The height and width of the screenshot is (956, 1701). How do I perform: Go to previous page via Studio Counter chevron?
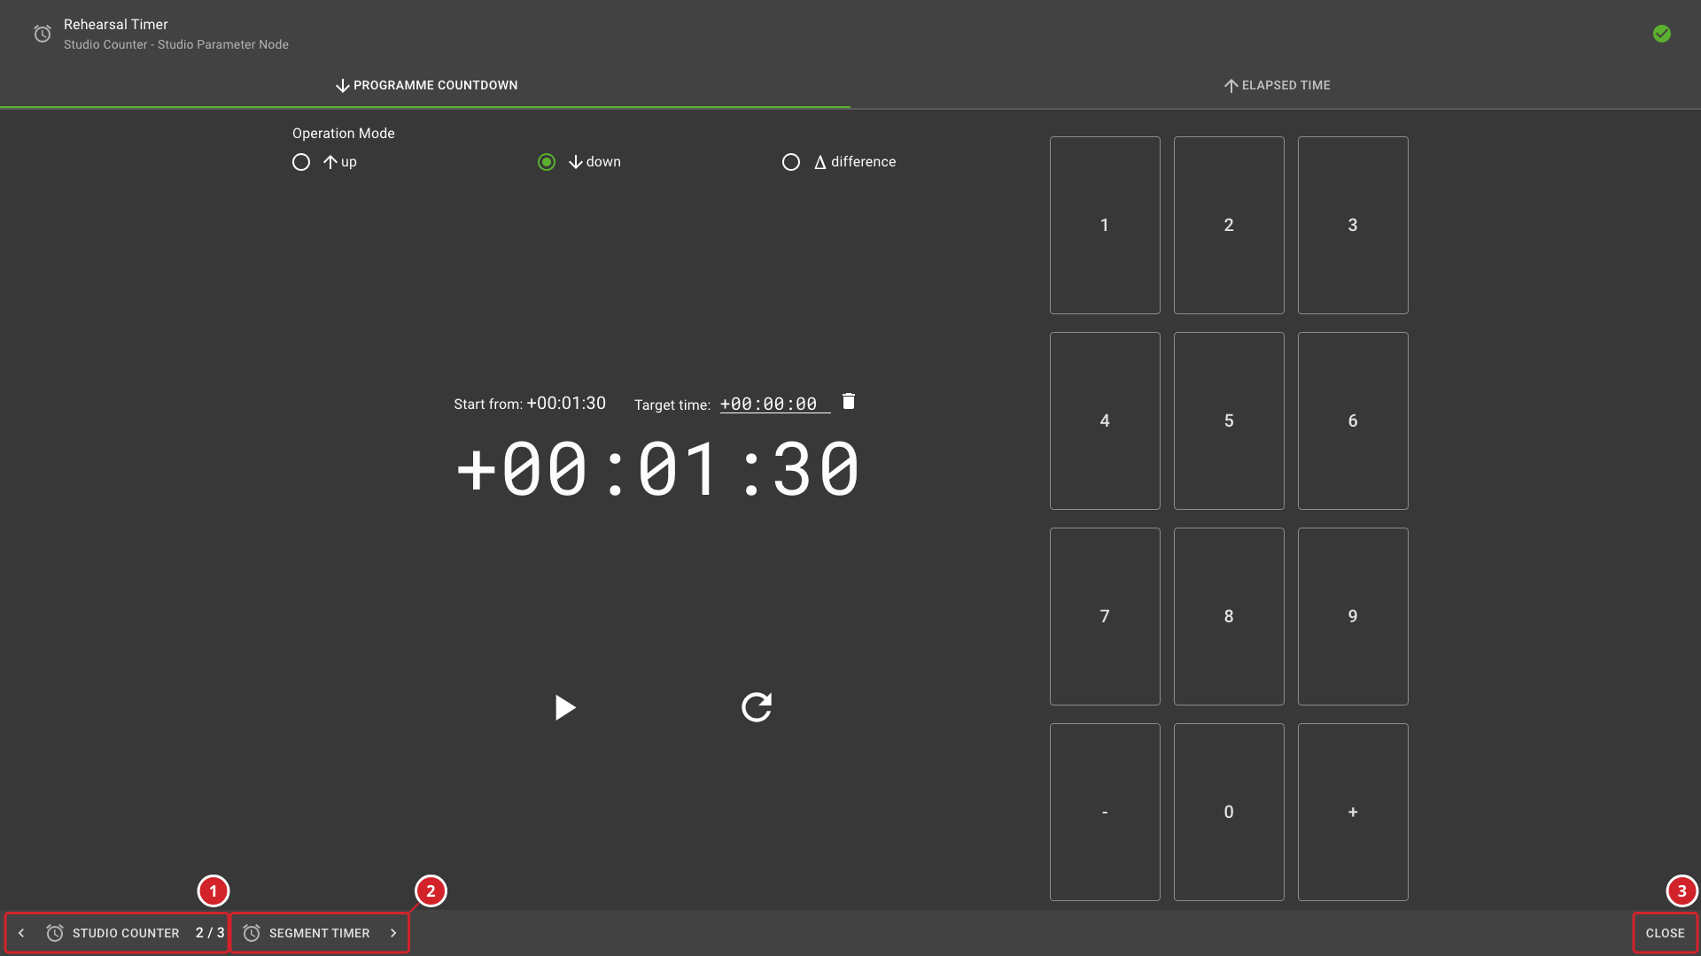21,933
